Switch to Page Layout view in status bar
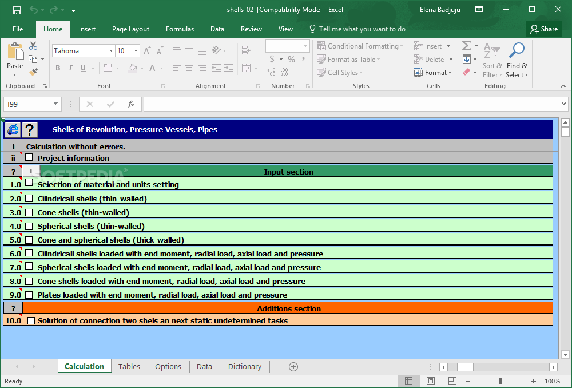Viewport: 572px width, 388px height. [x=431, y=381]
